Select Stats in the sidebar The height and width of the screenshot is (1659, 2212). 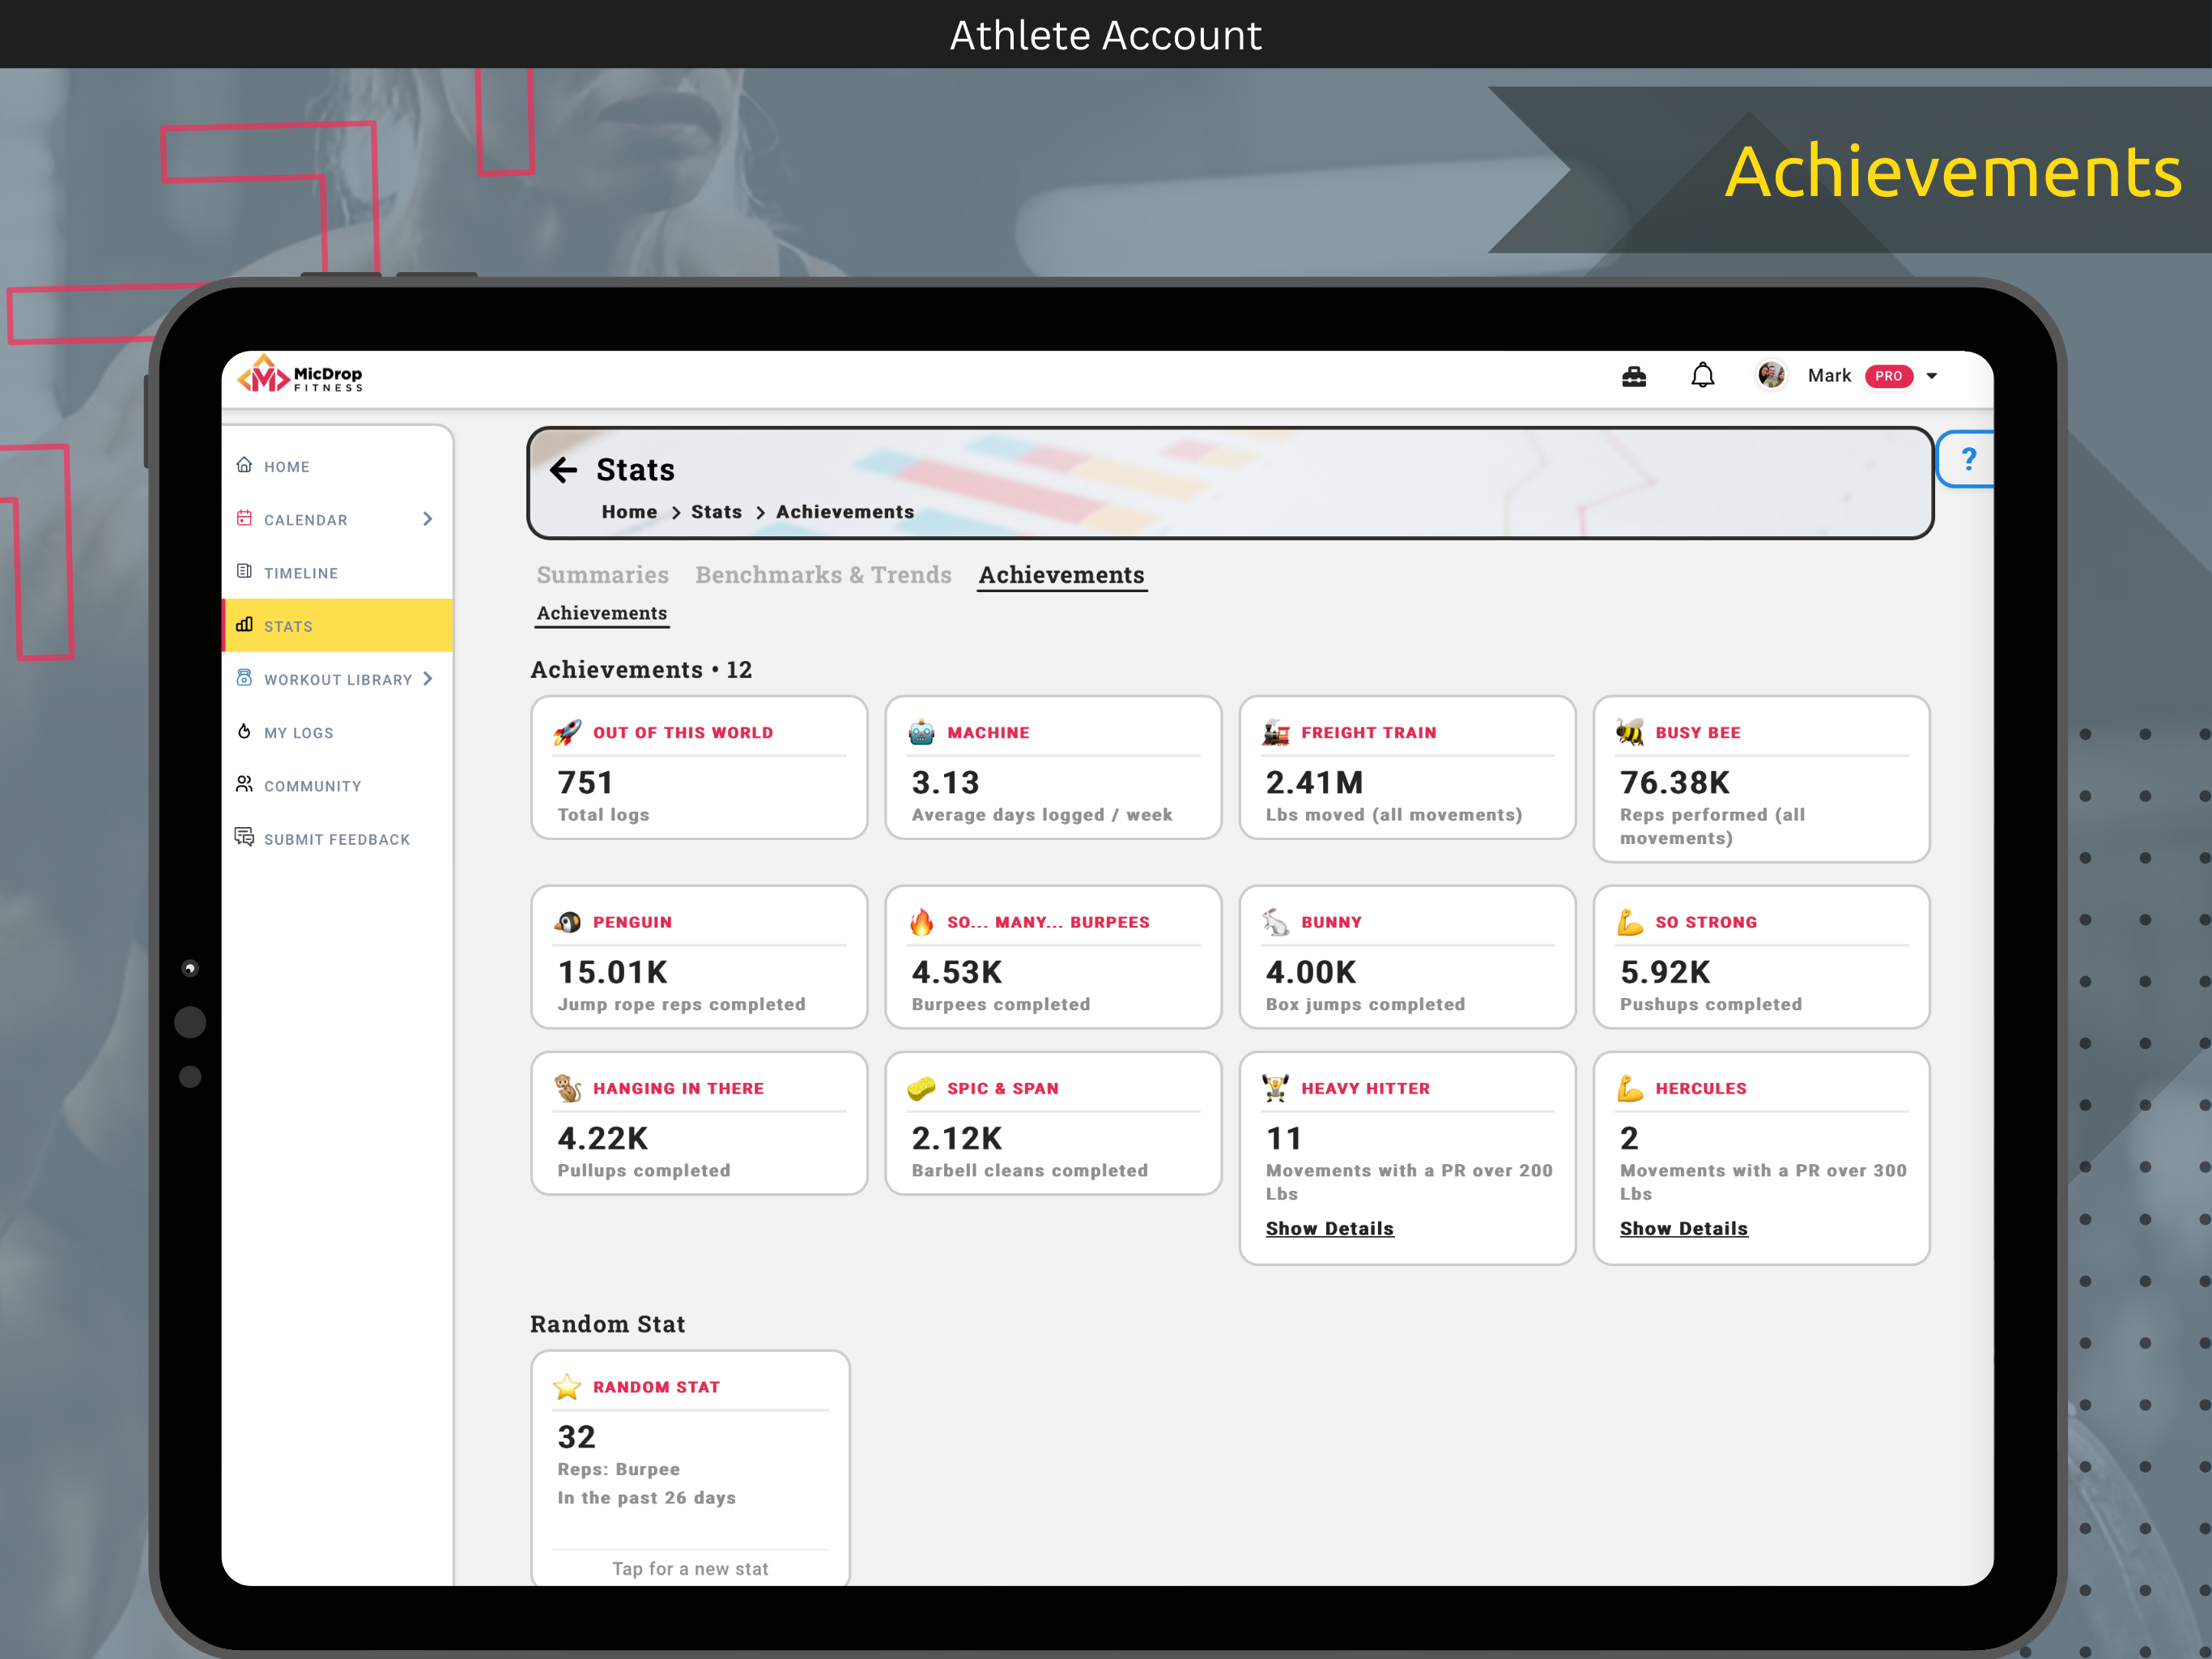(338, 625)
